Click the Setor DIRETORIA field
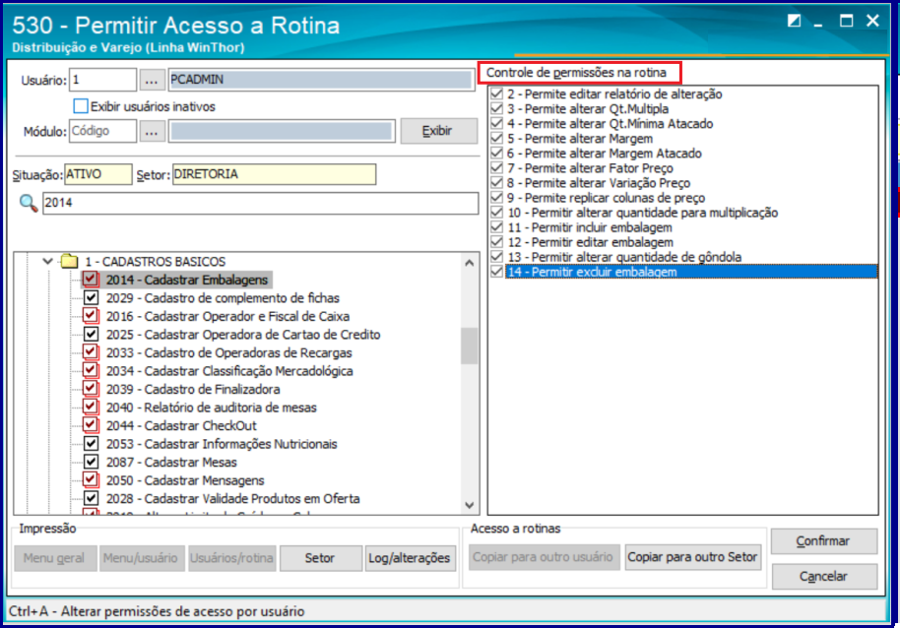 click(275, 174)
